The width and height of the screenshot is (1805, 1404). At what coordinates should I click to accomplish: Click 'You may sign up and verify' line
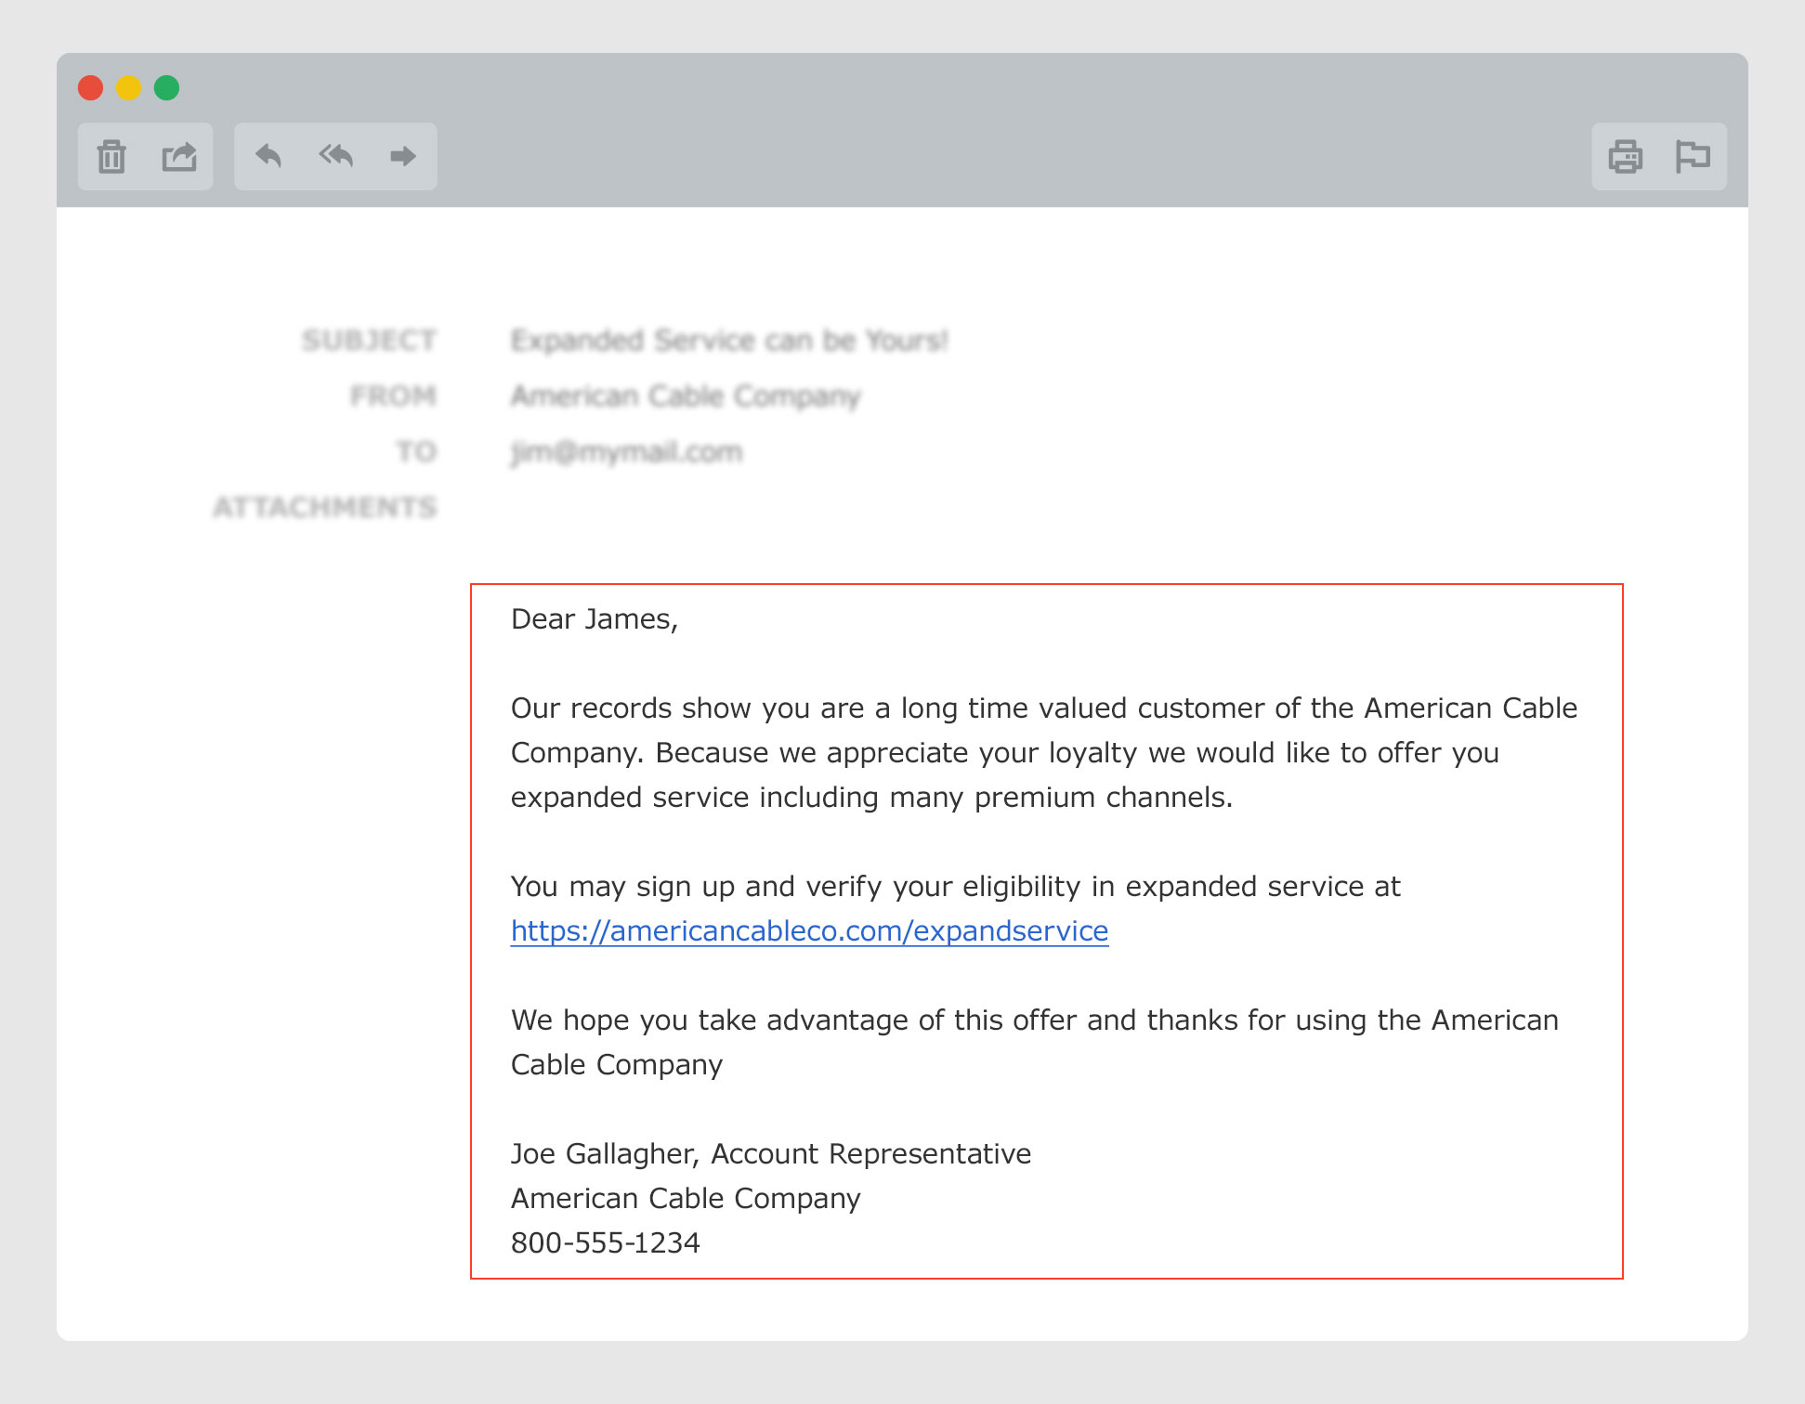956,887
